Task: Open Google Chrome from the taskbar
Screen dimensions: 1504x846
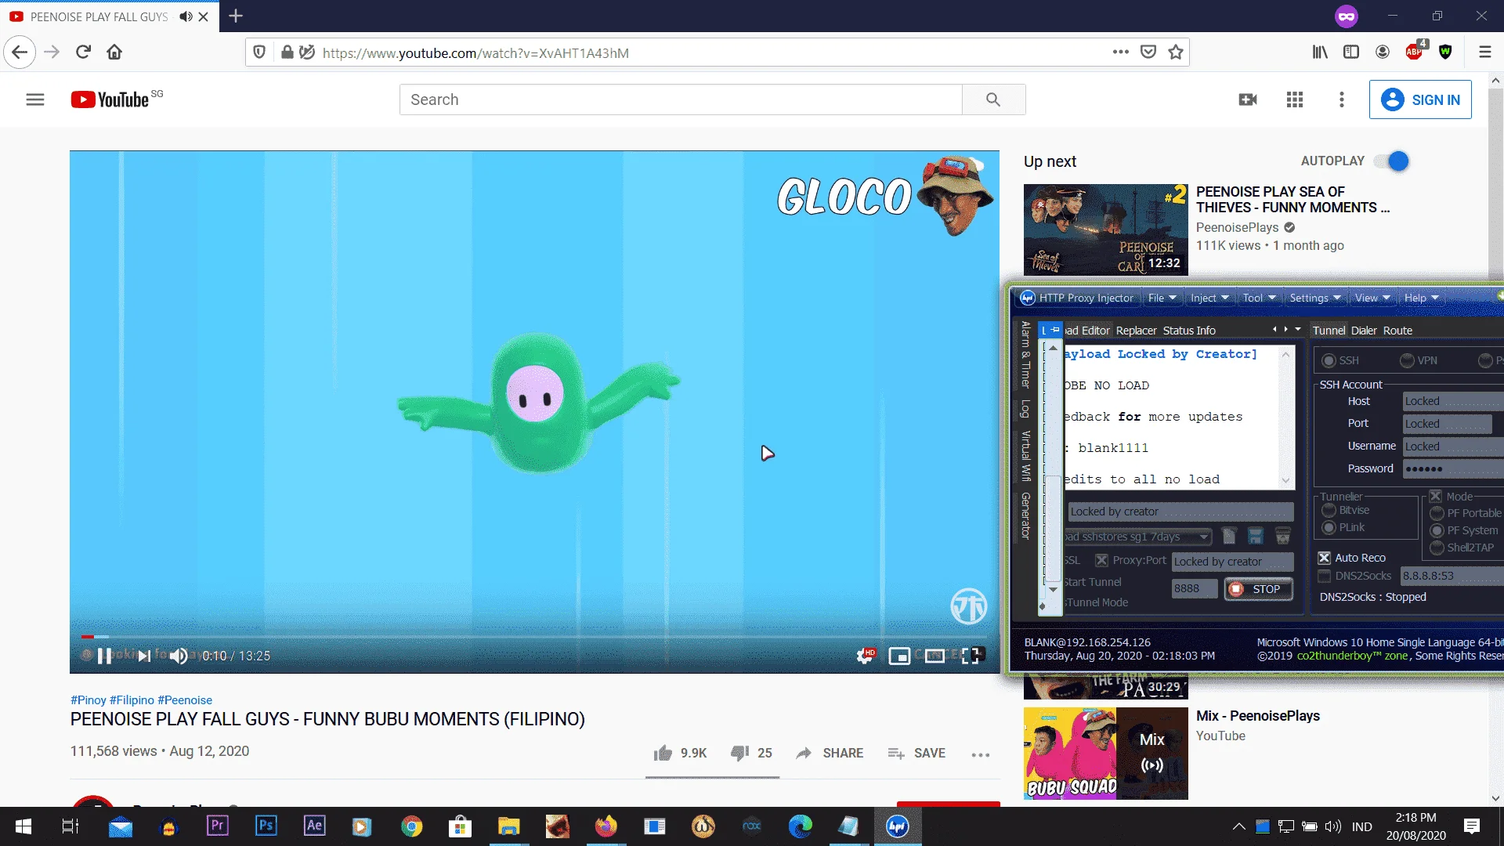Action: (x=412, y=826)
